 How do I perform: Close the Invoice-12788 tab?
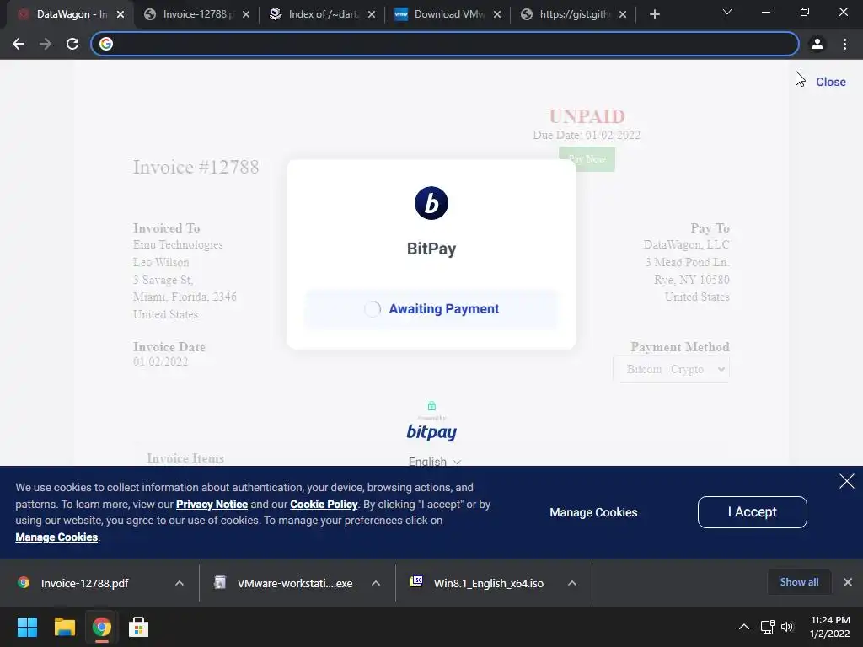246,15
